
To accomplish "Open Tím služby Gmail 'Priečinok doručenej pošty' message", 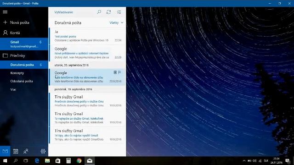I will pos(87,101).
